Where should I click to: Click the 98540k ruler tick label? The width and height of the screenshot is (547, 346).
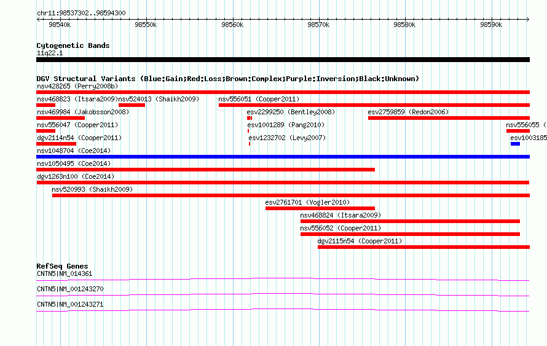[60, 25]
